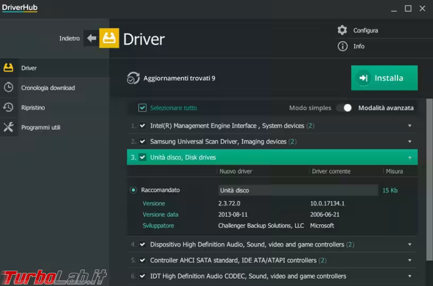Click the date 2006-06-21
Screen dimensions: 433x286
point(324,215)
